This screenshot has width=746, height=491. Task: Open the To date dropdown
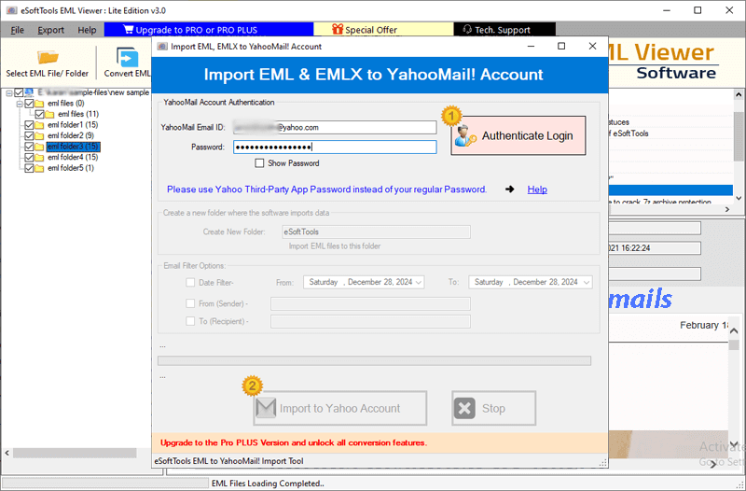pos(587,283)
